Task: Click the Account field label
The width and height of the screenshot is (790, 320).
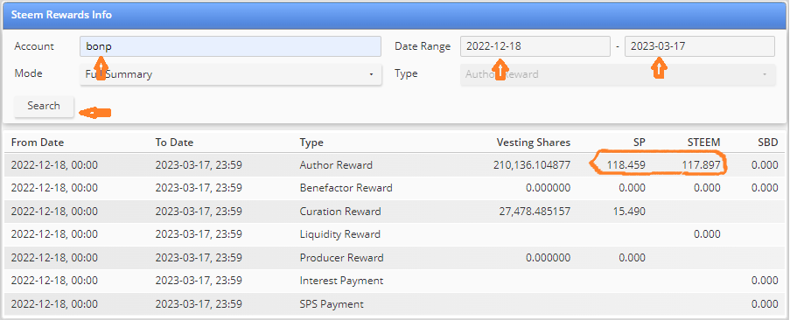Action: 34,46
